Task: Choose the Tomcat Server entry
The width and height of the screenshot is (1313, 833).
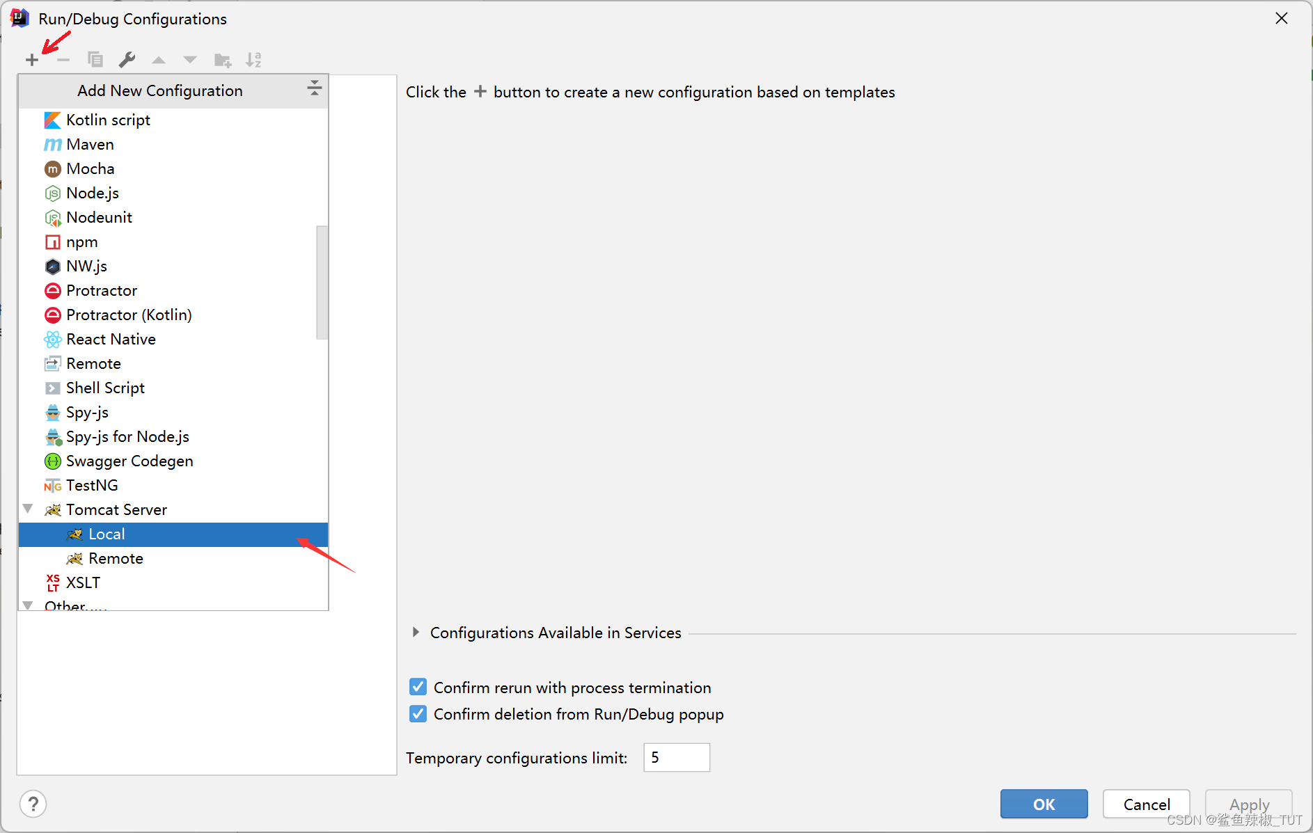Action: tap(173, 510)
